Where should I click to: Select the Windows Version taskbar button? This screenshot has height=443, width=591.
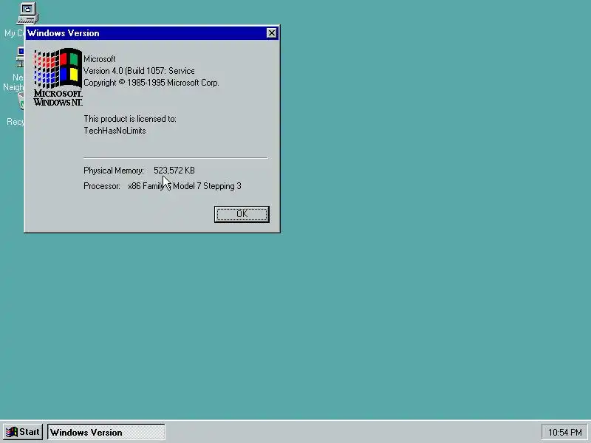coord(106,432)
